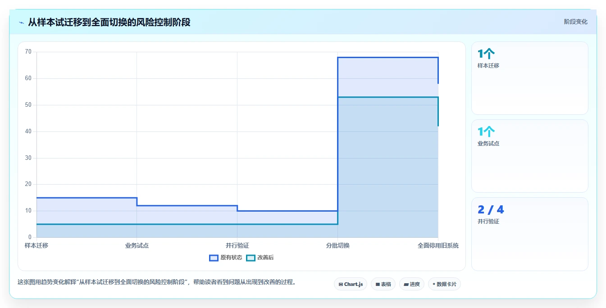This screenshot has width=606, height=308.
Task: Click the icon inside the 表格 tag
Action: [x=378, y=285]
